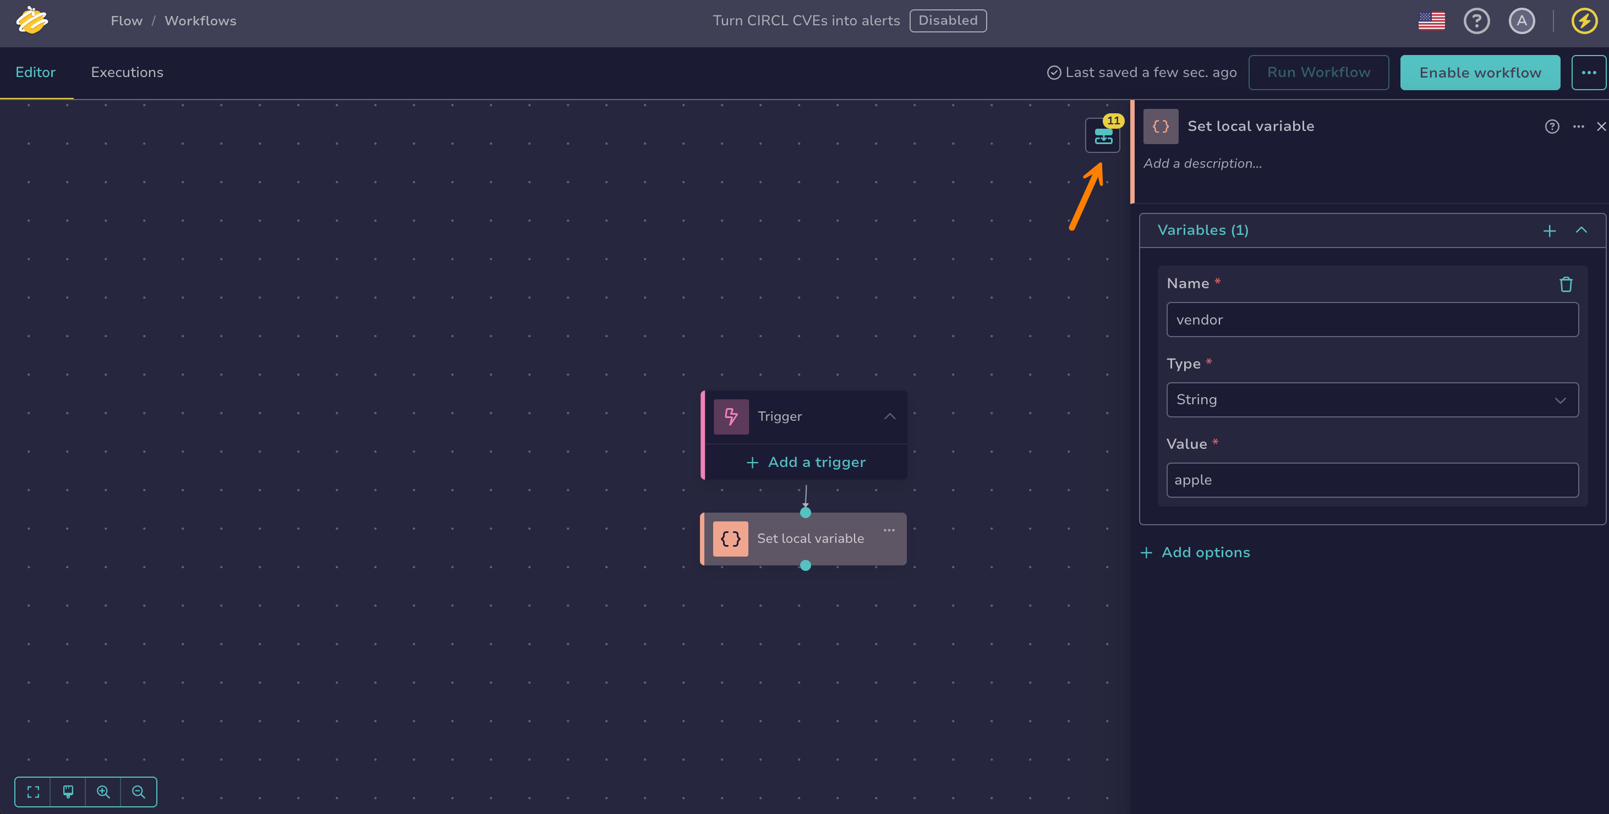Viewport: 1609px width, 814px height.
Task: Select the Editor tab
Action: [36, 73]
